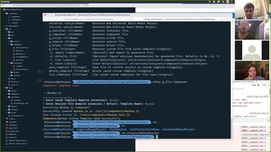
Task: Click 'Navbar.js' filename in terminal template list
Action: (54, 93)
